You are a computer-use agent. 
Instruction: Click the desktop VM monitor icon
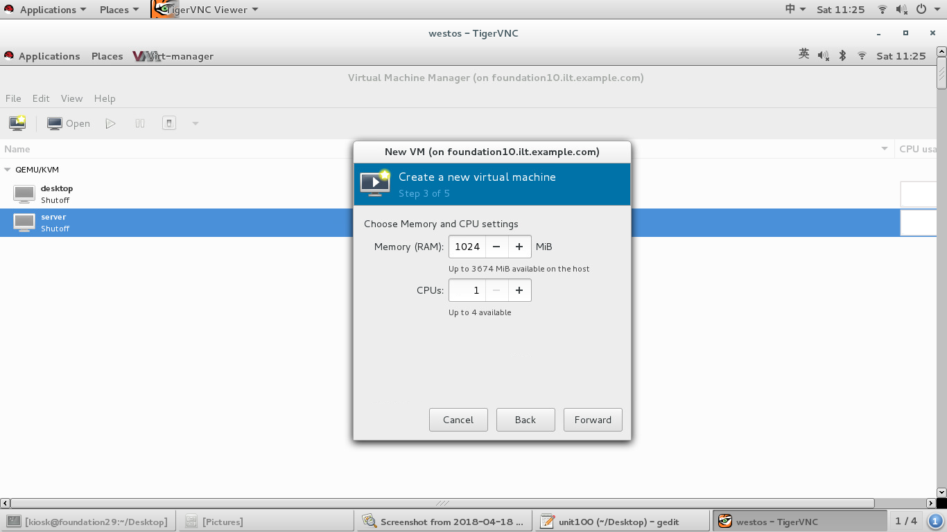coord(24,194)
